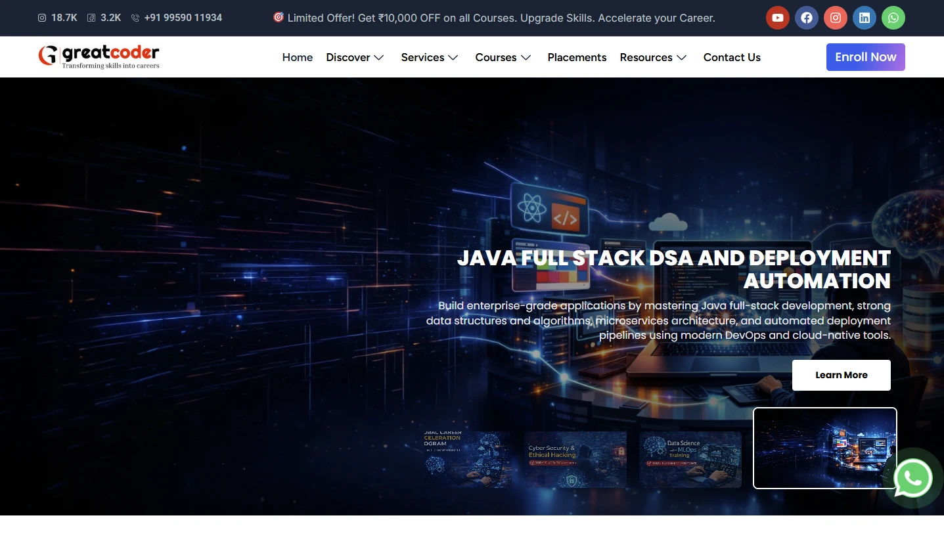Click the LinkedIn social icon
This screenshot has width=944, height=545.
pos(864,18)
